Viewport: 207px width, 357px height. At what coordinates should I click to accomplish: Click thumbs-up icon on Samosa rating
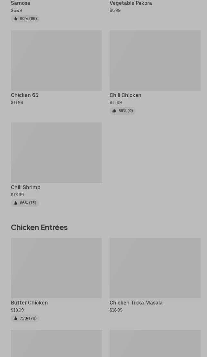[15, 19]
